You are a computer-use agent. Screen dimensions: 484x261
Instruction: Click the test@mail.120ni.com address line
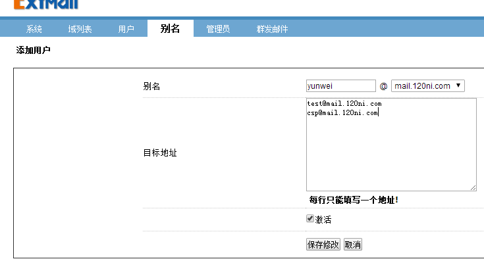tap(344, 103)
